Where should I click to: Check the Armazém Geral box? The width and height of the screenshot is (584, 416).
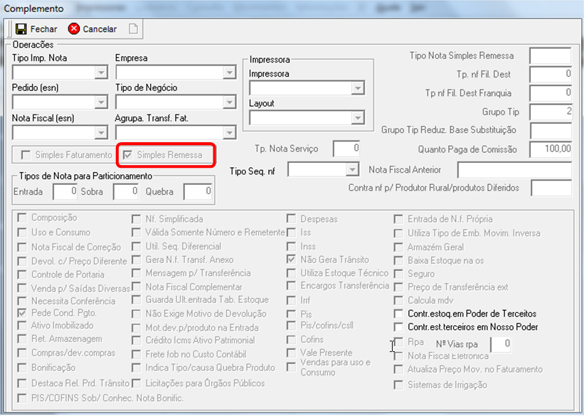tap(398, 247)
